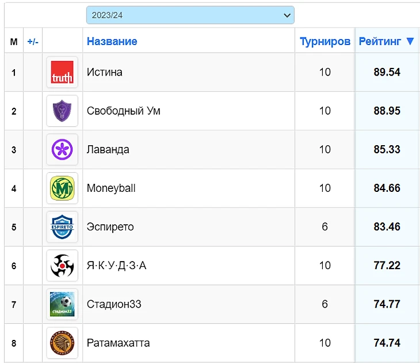Click the black swirl logo of Я·К·У·Д·З·А
The width and height of the screenshot is (420, 363).
62,265
